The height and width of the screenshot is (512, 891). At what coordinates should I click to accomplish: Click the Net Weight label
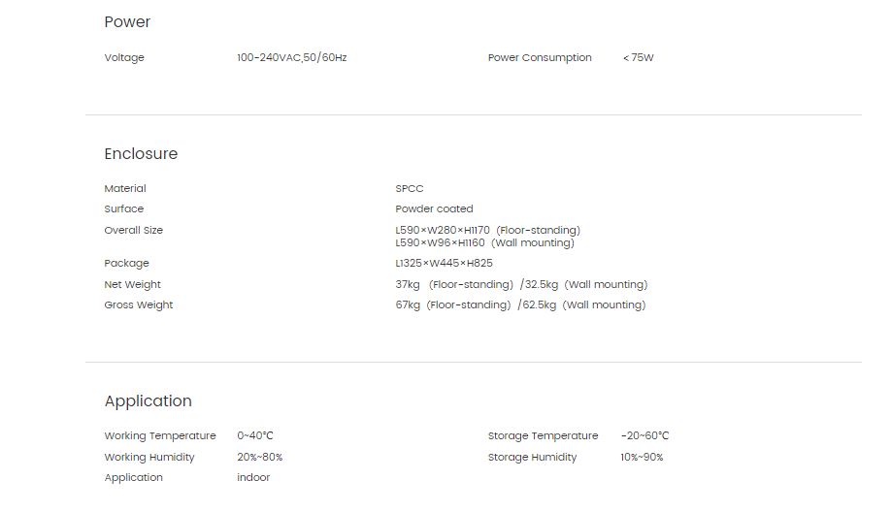[132, 285]
